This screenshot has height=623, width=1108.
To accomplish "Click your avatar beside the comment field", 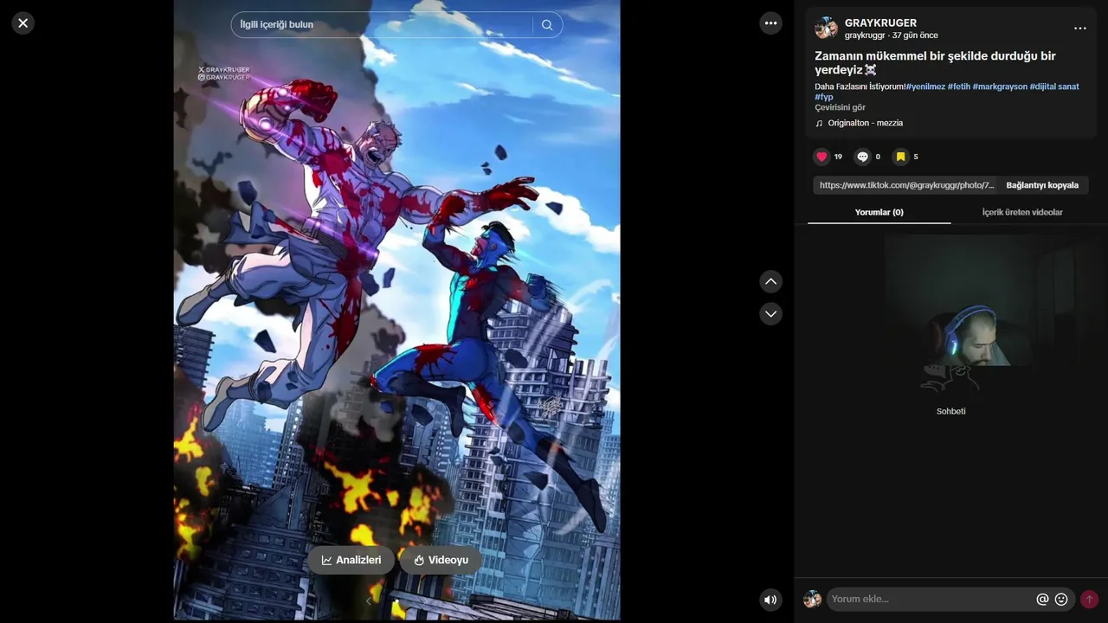I will [812, 599].
